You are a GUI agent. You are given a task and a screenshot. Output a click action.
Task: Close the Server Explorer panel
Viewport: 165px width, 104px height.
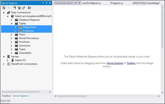(x=50, y=3)
